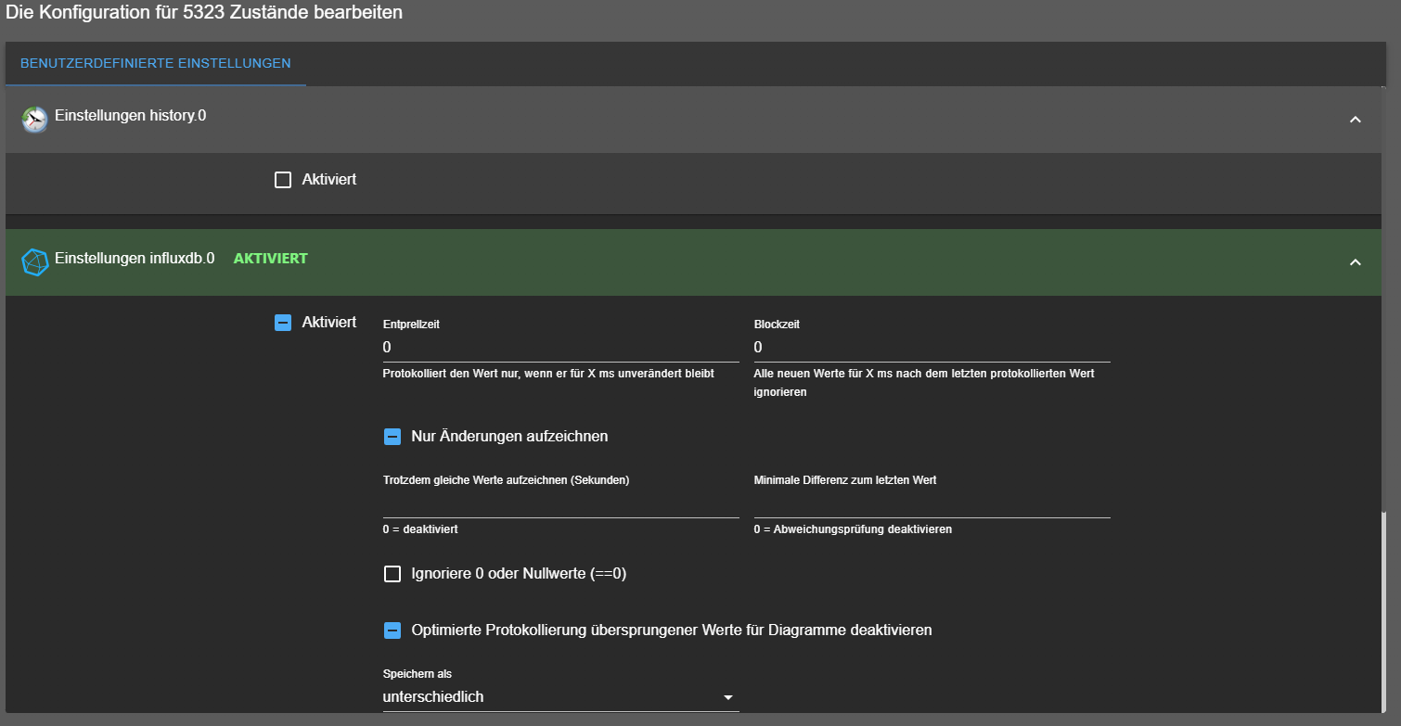Viewport: 1401px width, 726px height.
Task: Click the hint '0 = deaktiviert'
Action: [420, 529]
